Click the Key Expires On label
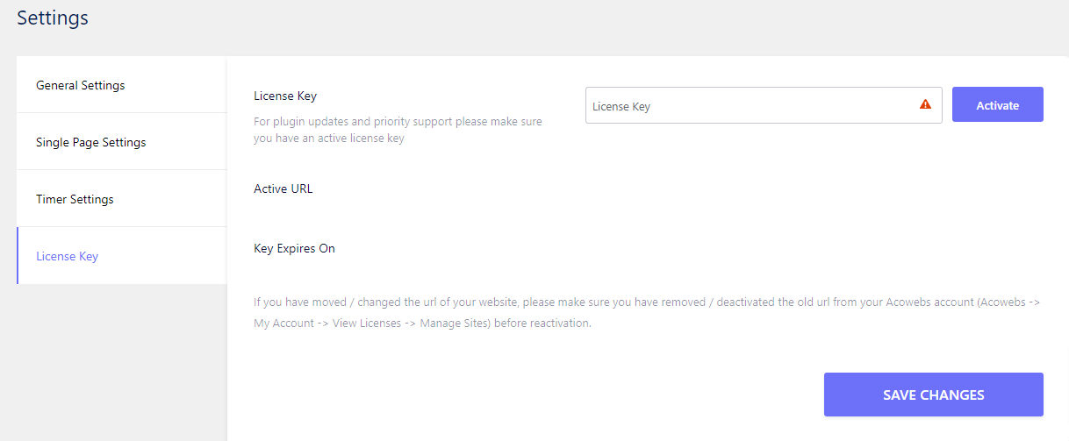The image size is (1069, 441). tap(294, 248)
